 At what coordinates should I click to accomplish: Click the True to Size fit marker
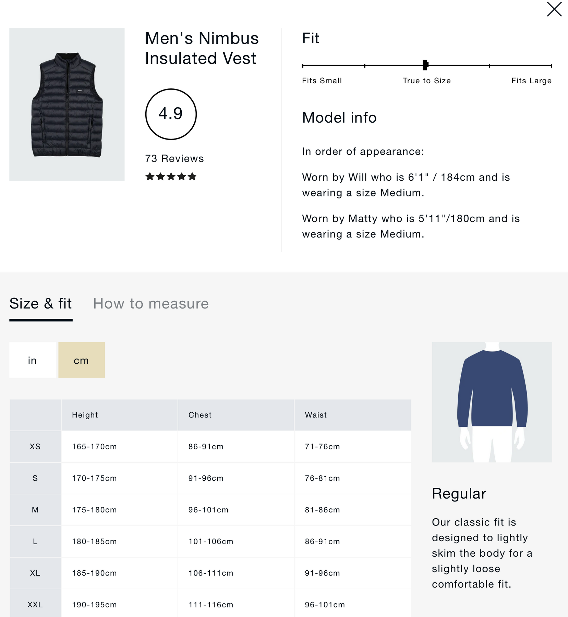click(x=425, y=65)
